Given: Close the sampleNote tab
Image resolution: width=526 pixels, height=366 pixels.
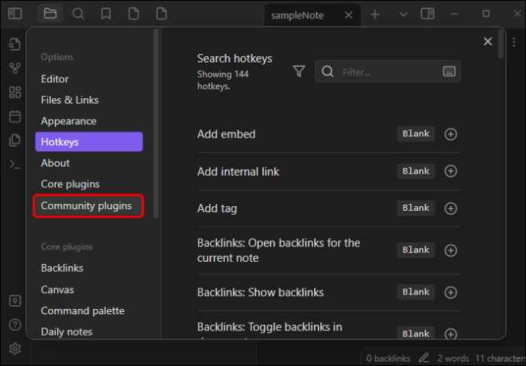Looking at the screenshot, I should point(348,15).
